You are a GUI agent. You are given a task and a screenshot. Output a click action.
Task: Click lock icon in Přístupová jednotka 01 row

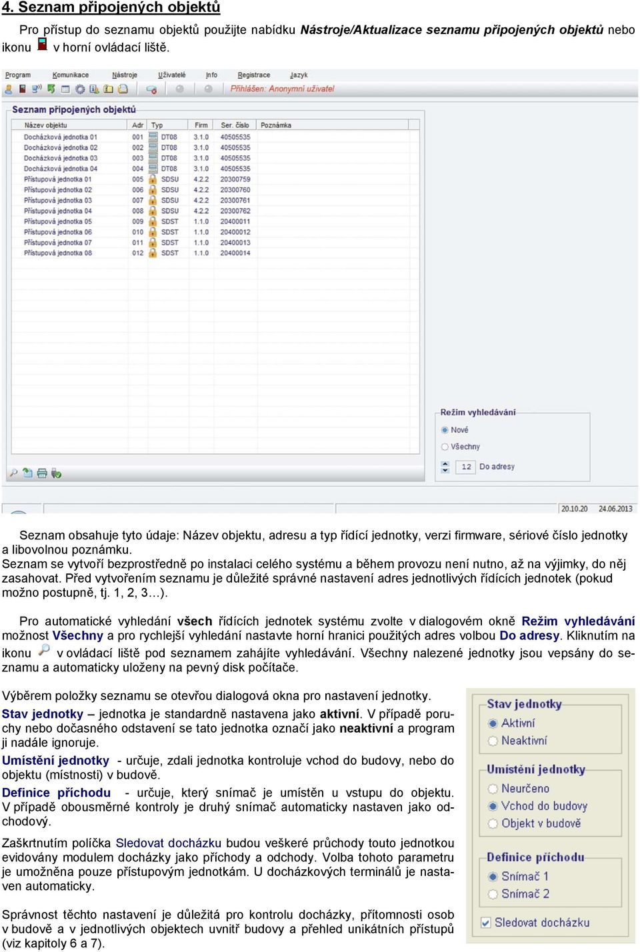153,179
